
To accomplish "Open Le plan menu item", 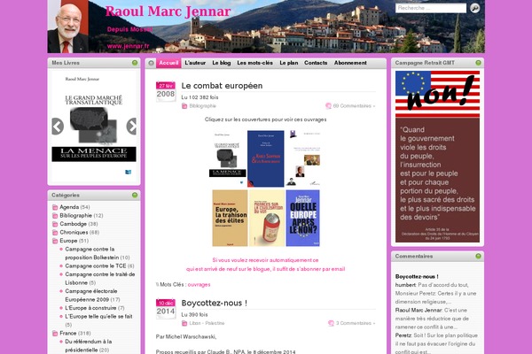I will (289, 63).
